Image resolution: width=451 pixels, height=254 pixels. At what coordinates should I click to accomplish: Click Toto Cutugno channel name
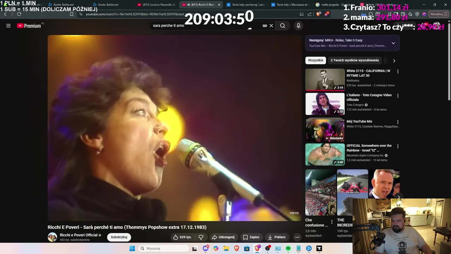pos(355,105)
